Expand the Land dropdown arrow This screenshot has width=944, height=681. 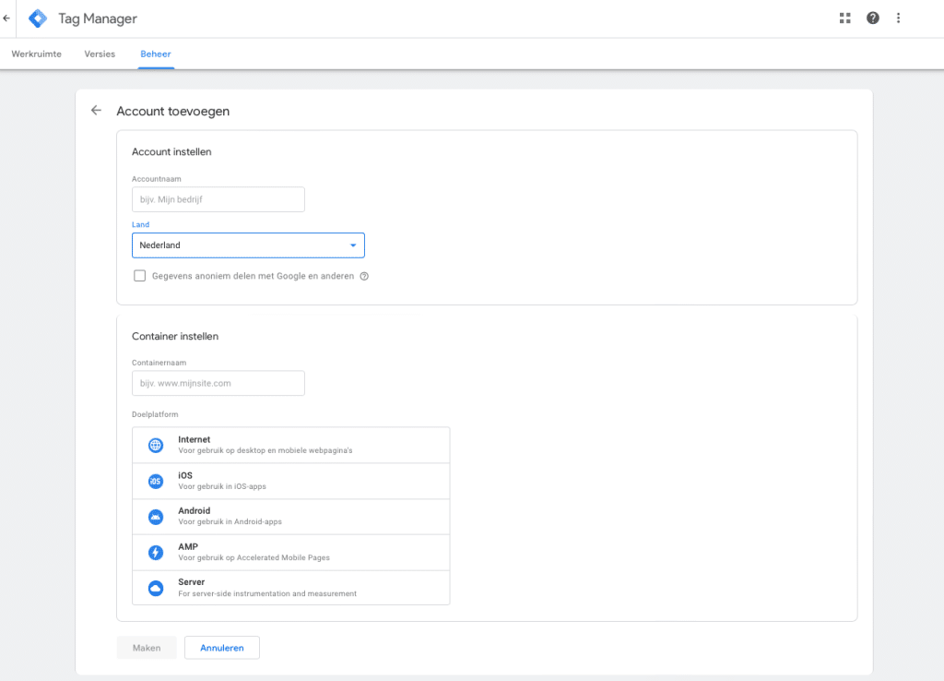353,245
